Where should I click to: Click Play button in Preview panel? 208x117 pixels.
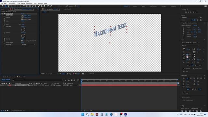(191, 12)
